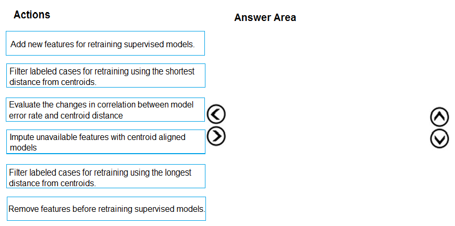Pick 'Evaluate the changes in correlation' action
Viewport: 455px width, 226px height.
click(x=106, y=110)
